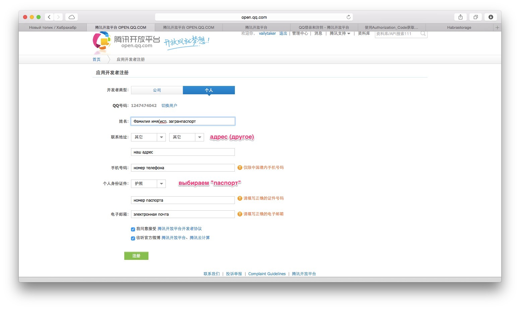Open the 投诉举报 footer link
The image size is (520, 309).
234,274
